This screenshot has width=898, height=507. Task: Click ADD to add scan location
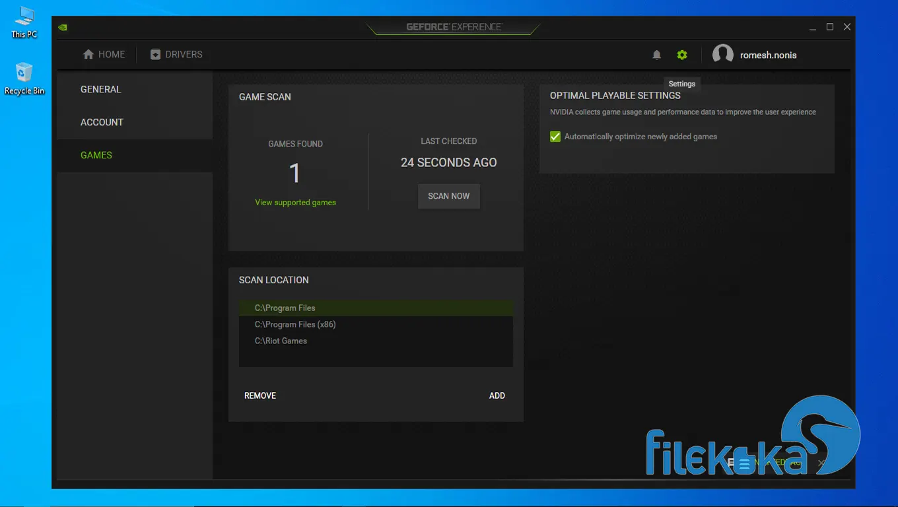497,395
